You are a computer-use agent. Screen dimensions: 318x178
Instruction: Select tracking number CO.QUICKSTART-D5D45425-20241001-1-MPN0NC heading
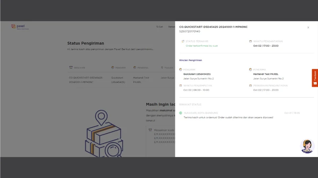click(x=213, y=27)
